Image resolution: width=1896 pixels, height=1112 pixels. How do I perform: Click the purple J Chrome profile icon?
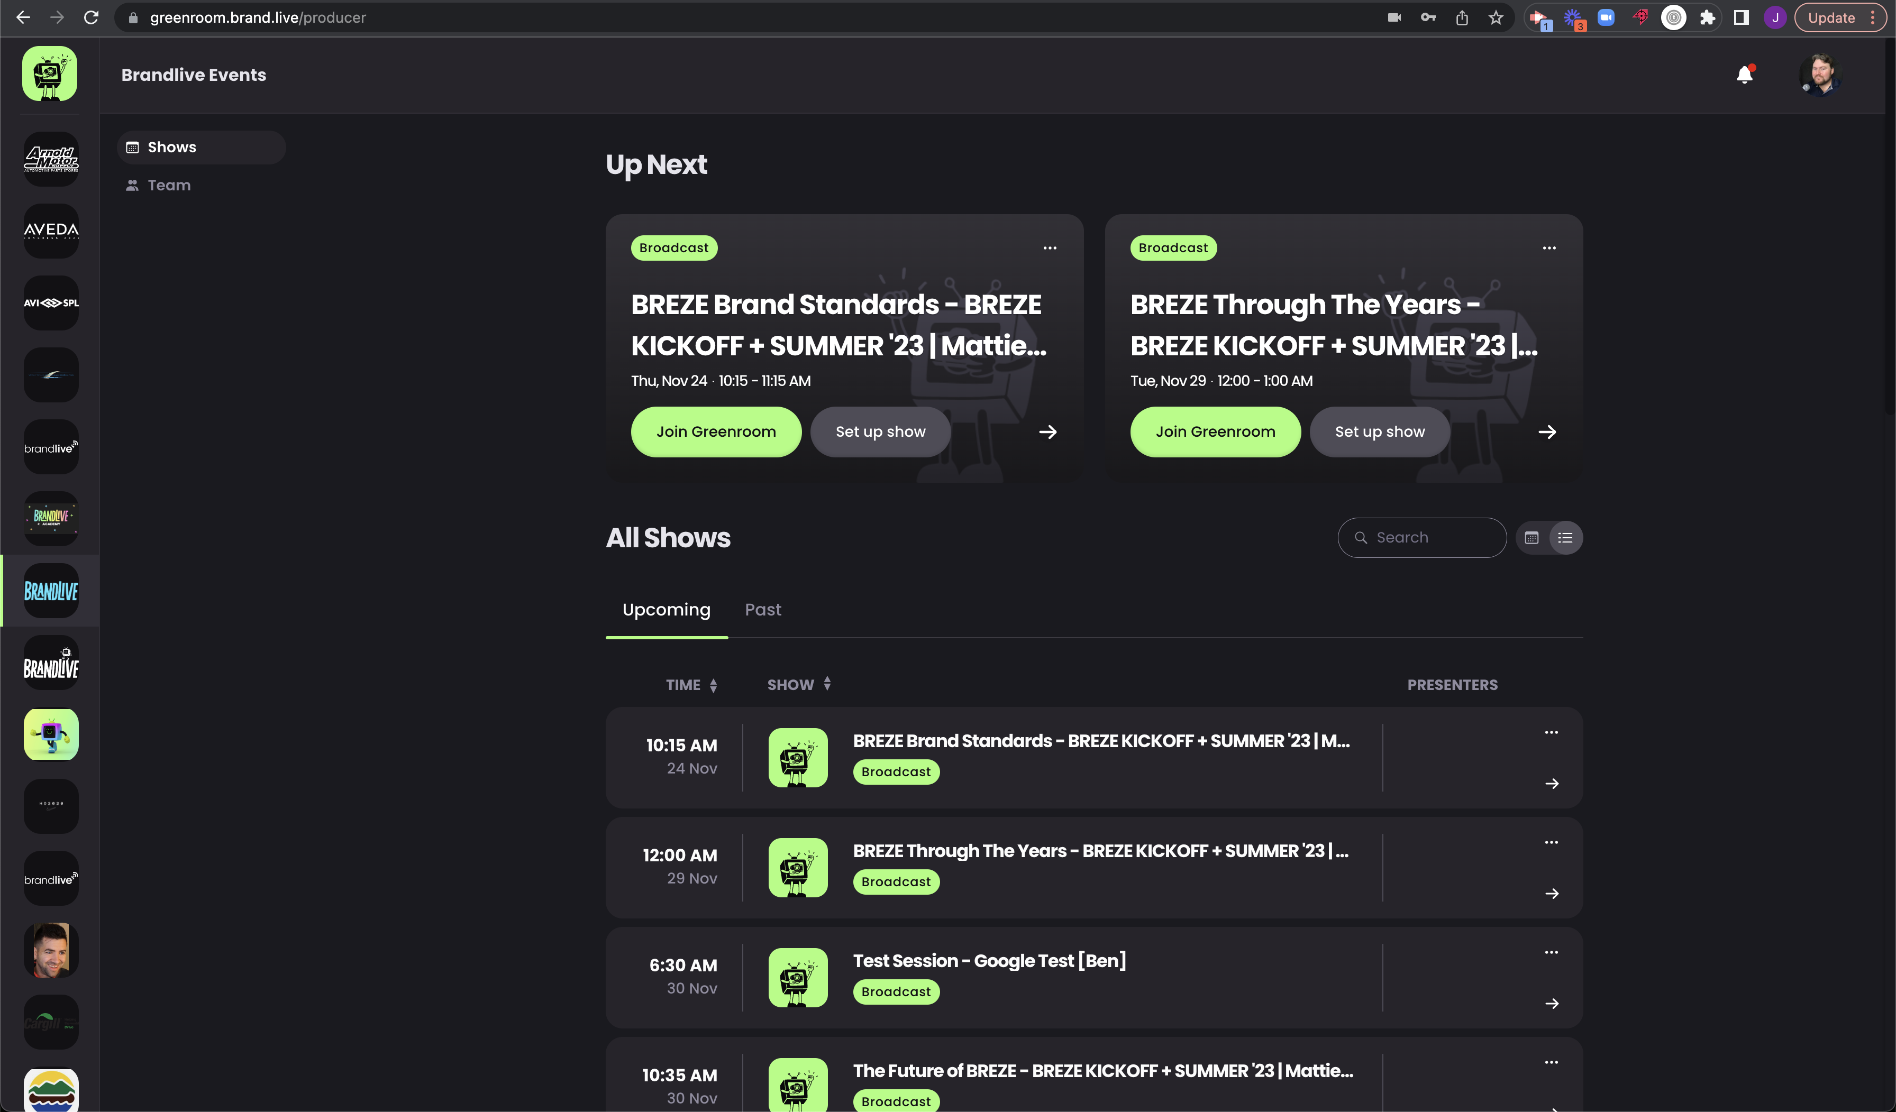(1775, 17)
